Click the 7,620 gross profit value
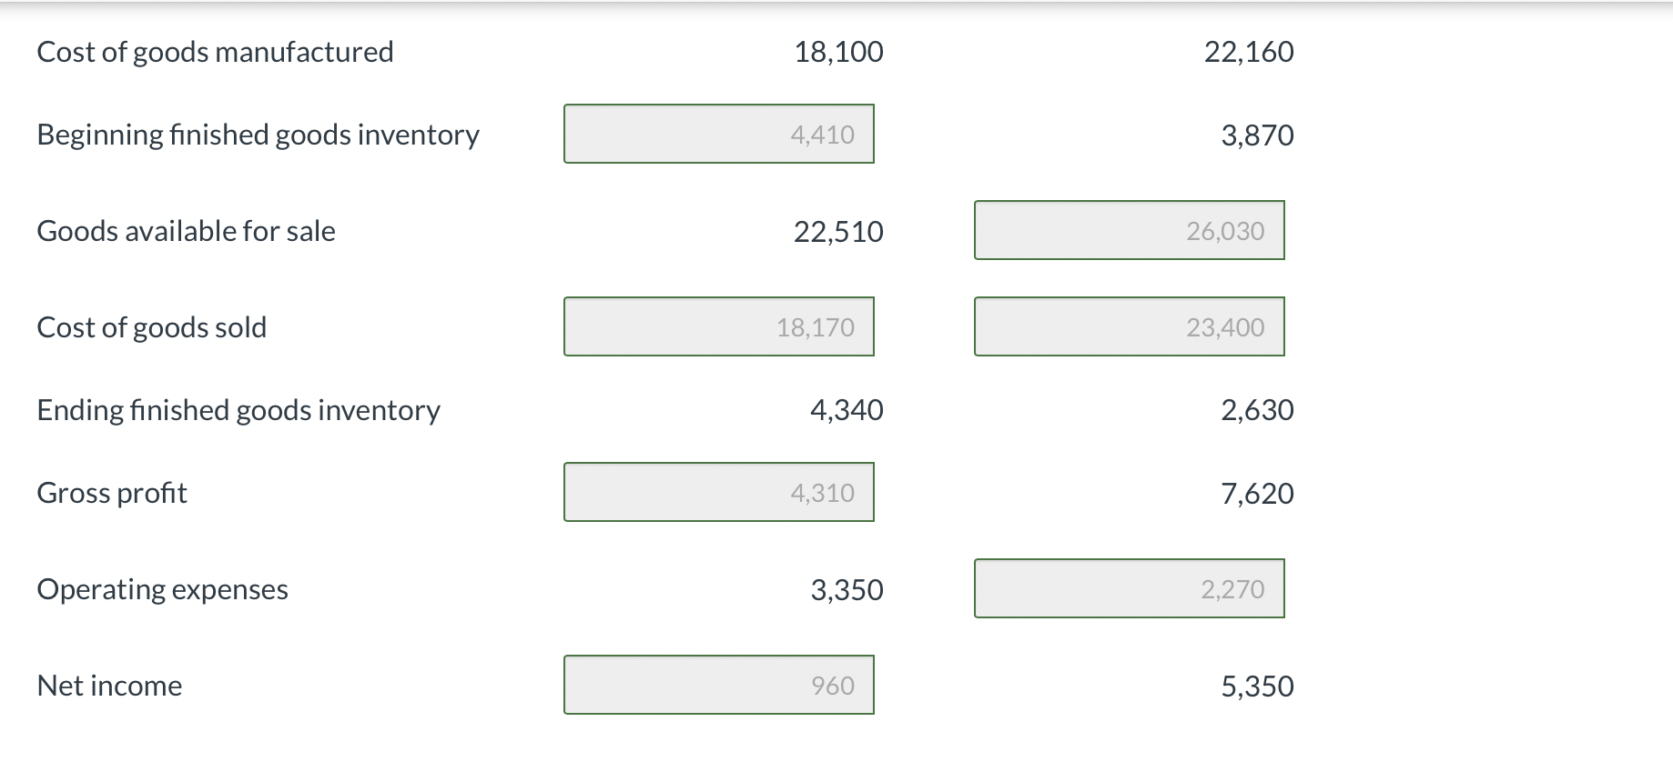The image size is (1673, 782). point(1257,494)
